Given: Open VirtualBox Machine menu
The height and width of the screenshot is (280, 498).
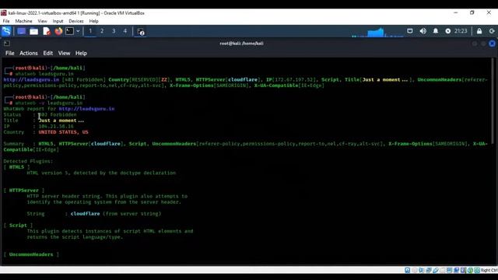Looking at the screenshot, I should tap(23, 21).
